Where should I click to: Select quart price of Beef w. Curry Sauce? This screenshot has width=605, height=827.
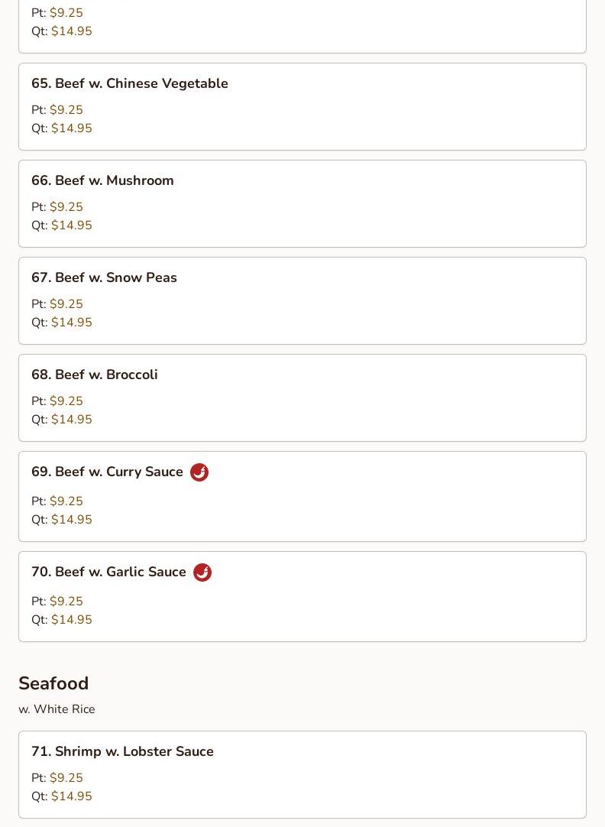click(71, 520)
